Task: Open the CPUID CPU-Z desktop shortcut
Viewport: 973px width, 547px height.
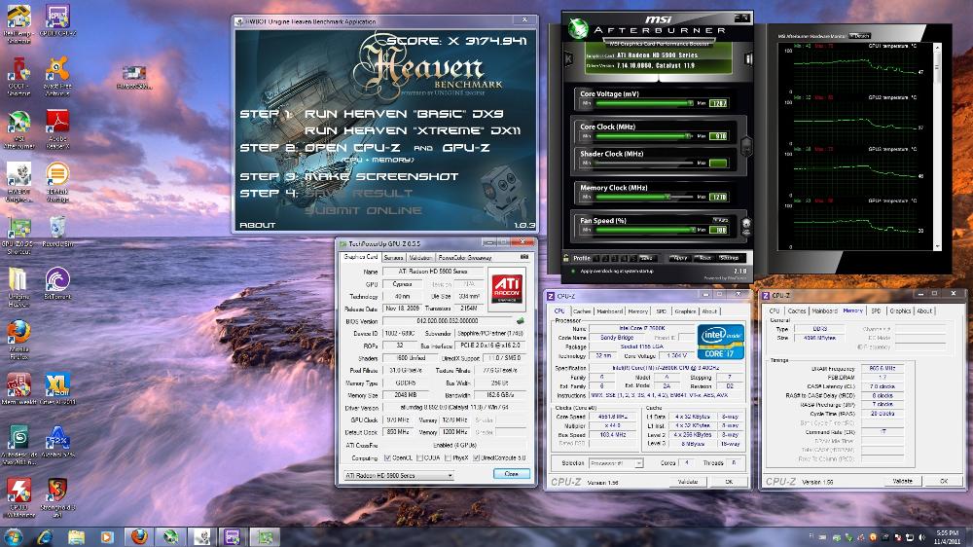Action: tap(57, 19)
